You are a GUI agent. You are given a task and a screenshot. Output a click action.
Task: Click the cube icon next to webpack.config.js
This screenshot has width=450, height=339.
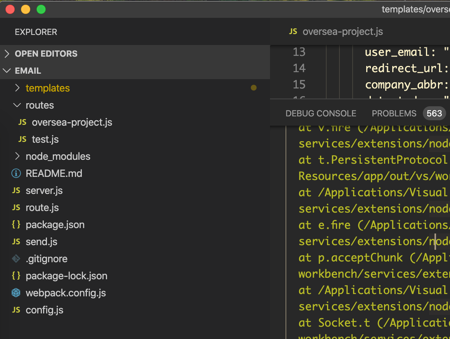[x=17, y=293]
